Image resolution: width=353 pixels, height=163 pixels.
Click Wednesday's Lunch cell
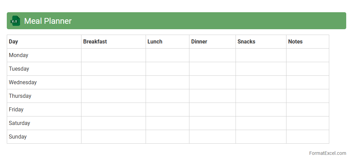[167, 82]
